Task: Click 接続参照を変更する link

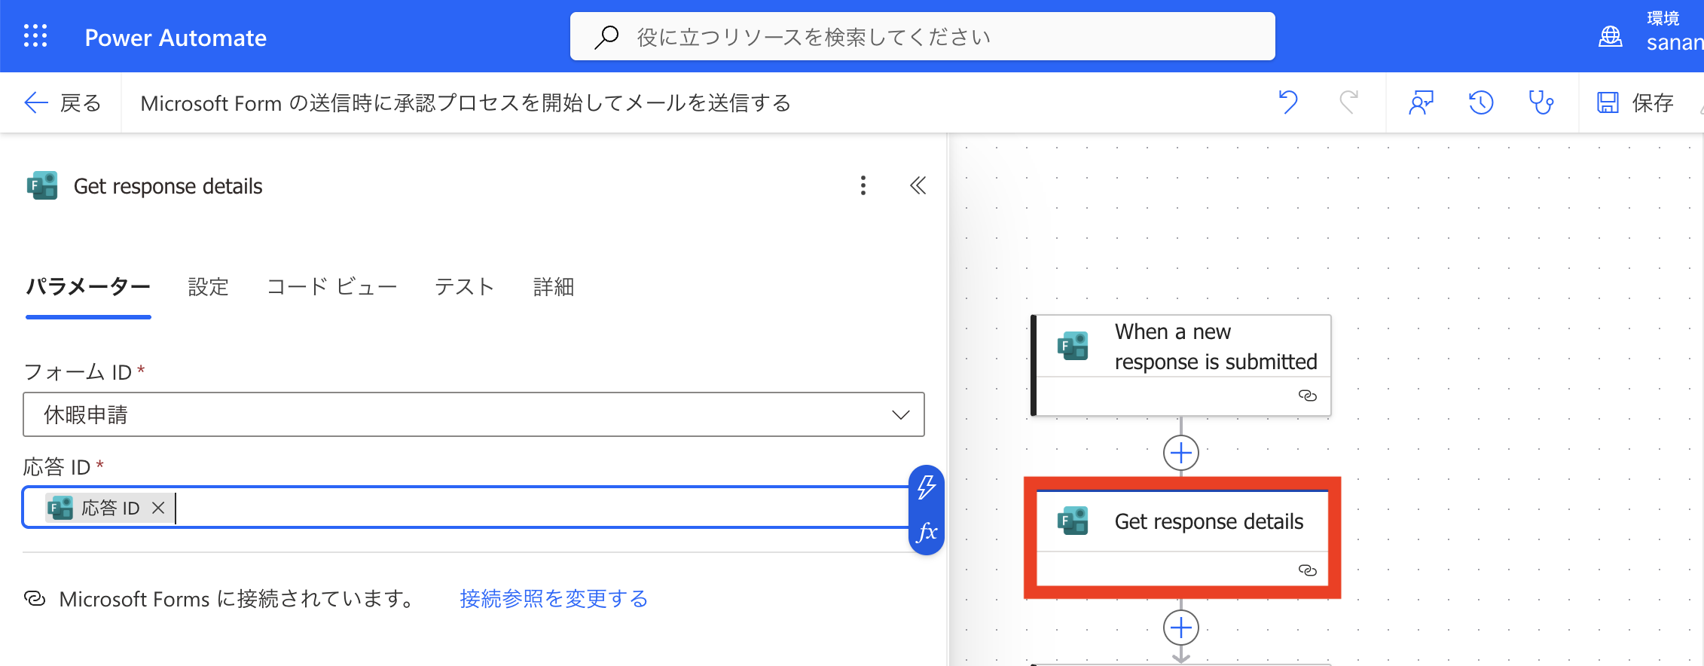Action: (x=554, y=599)
